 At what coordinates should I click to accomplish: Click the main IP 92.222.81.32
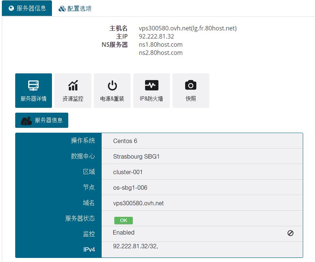point(156,36)
